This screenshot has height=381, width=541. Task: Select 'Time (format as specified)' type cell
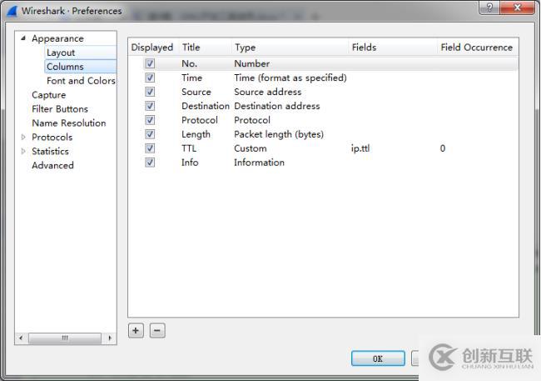click(x=290, y=78)
